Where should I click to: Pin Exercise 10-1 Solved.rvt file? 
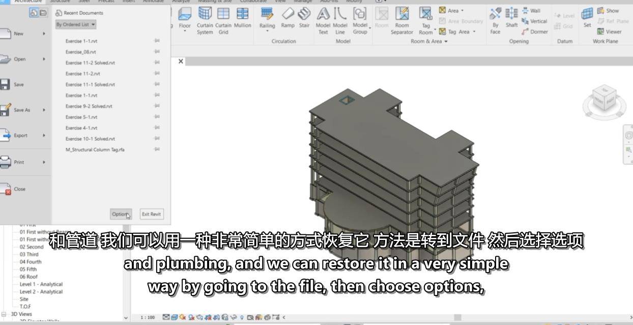click(x=157, y=139)
